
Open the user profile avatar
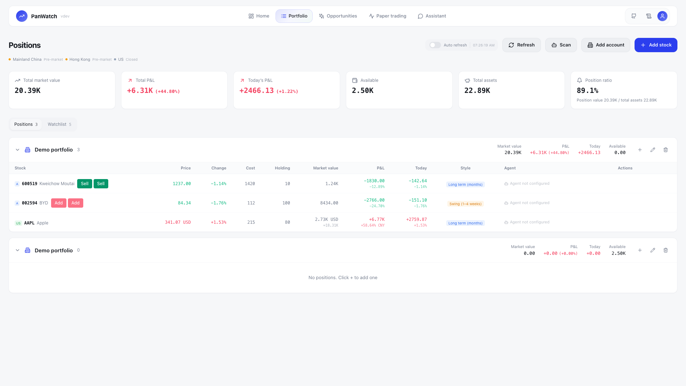click(x=662, y=16)
